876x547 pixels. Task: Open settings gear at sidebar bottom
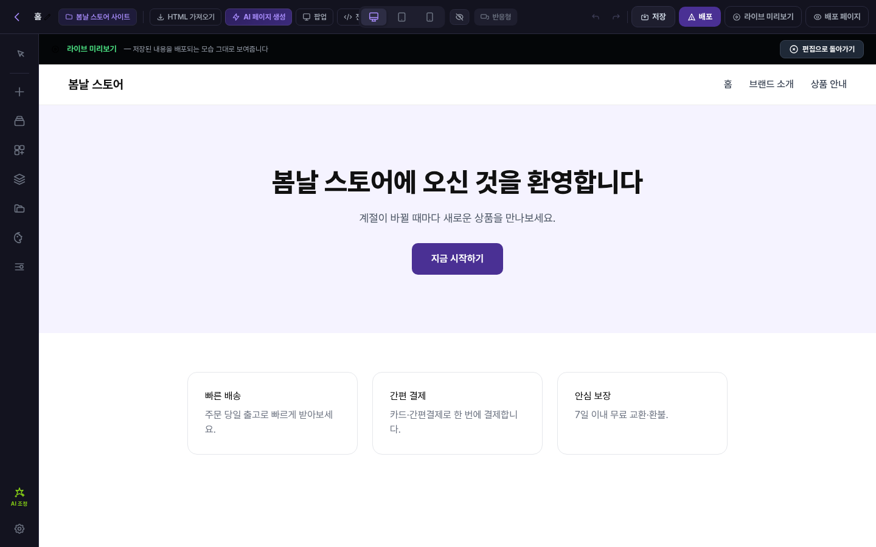point(19,529)
